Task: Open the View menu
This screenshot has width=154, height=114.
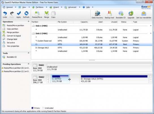Action: point(24,7)
